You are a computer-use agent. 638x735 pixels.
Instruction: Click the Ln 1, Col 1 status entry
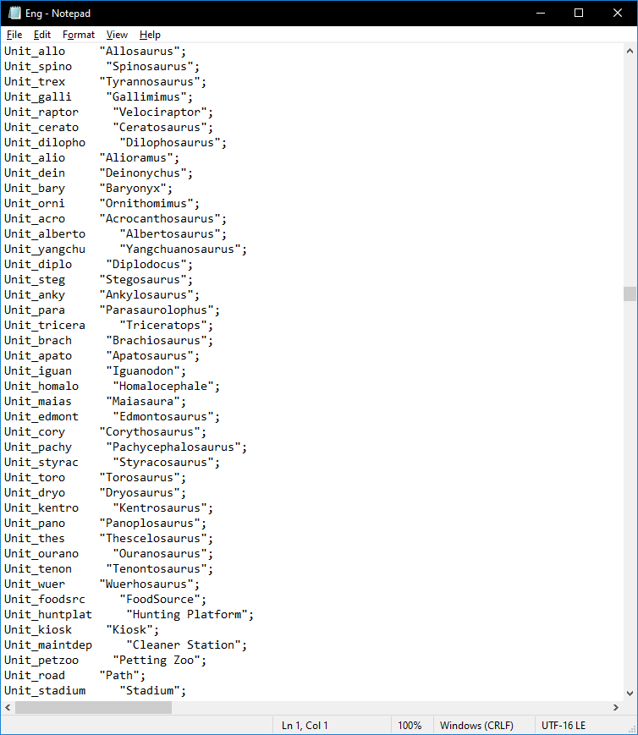tap(305, 726)
